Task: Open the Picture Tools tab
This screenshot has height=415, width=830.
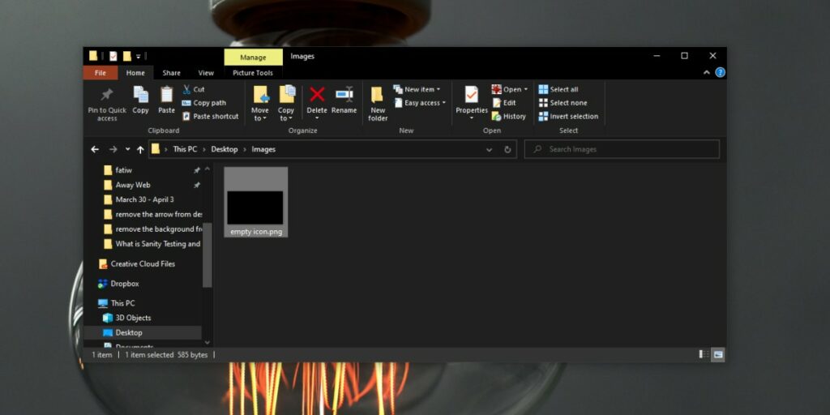Action: click(x=253, y=73)
